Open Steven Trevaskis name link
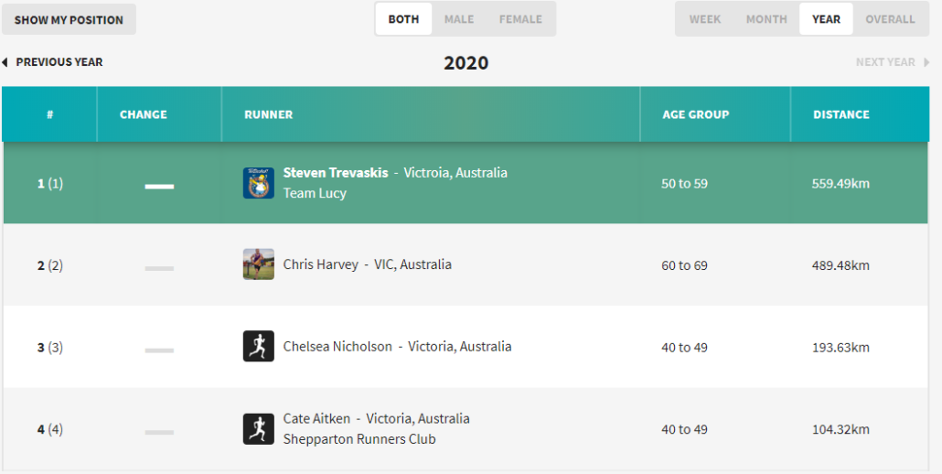Image resolution: width=942 pixels, height=474 pixels. (336, 172)
